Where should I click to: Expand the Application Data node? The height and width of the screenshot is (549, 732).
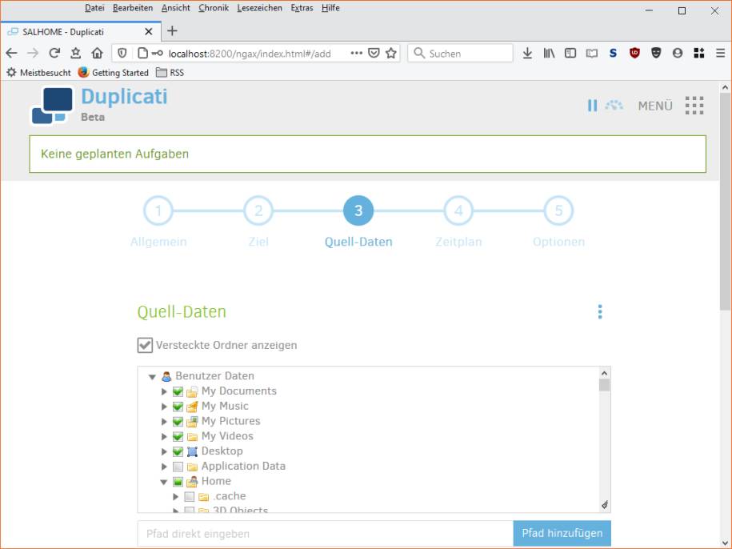pyautogui.click(x=164, y=467)
